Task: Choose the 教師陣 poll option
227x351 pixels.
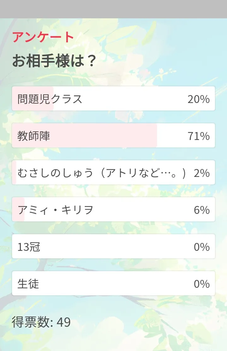Action: click(x=34, y=136)
